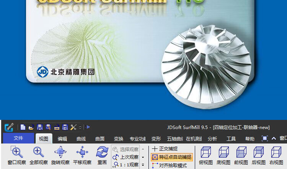This screenshot has width=287, height=169.
Task: Collapse the ribbon with the up chevron
Action: coord(274,139)
